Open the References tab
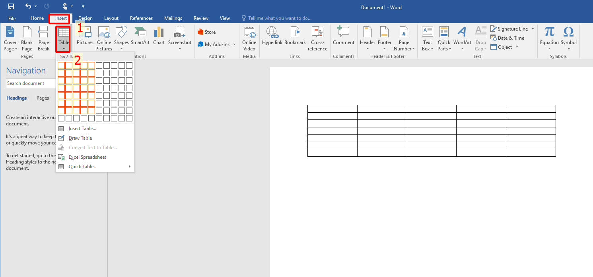 (141, 18)
